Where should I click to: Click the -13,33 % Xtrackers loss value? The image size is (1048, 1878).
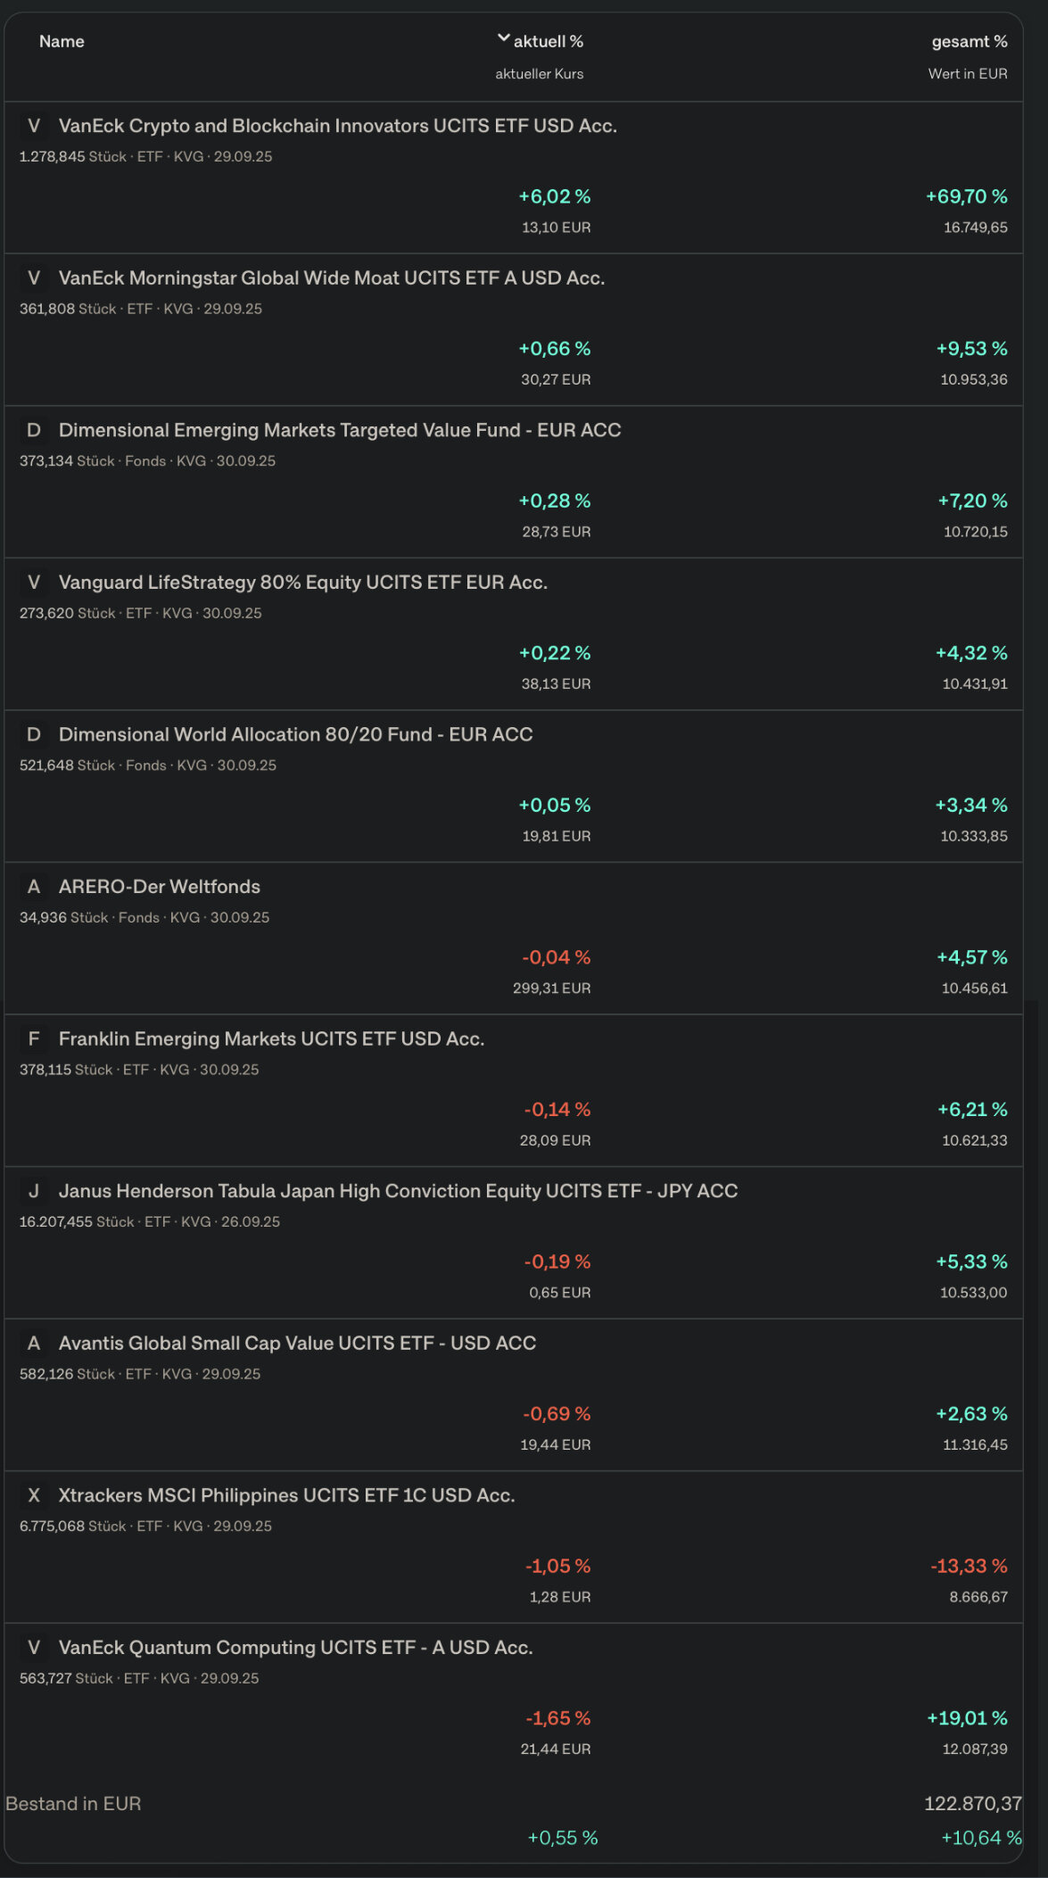(x=969, y=1566)
